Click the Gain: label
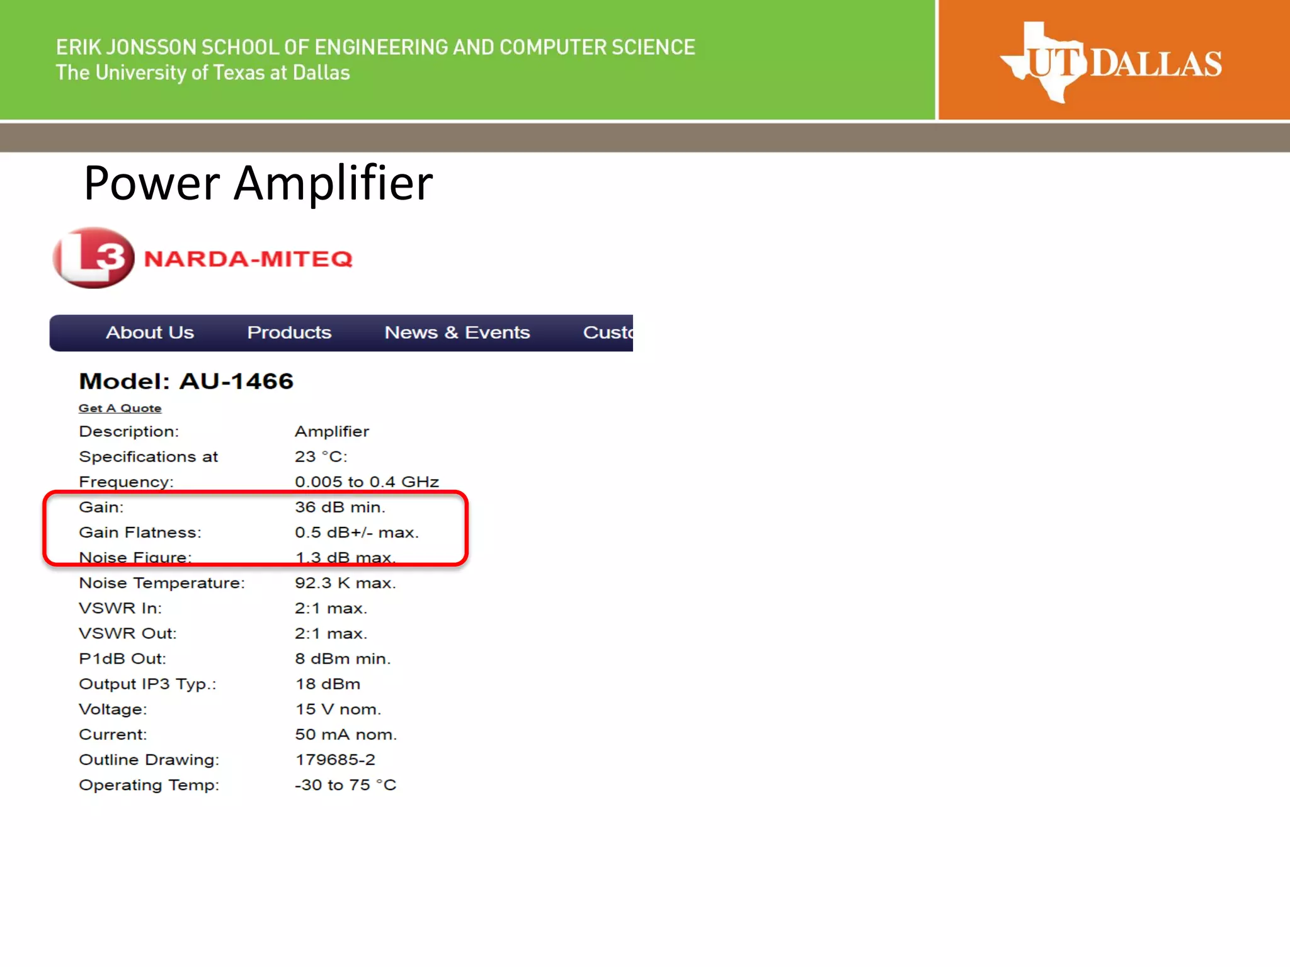The height and width of the screenshot is (967, 1290). [x=101, y=507]
